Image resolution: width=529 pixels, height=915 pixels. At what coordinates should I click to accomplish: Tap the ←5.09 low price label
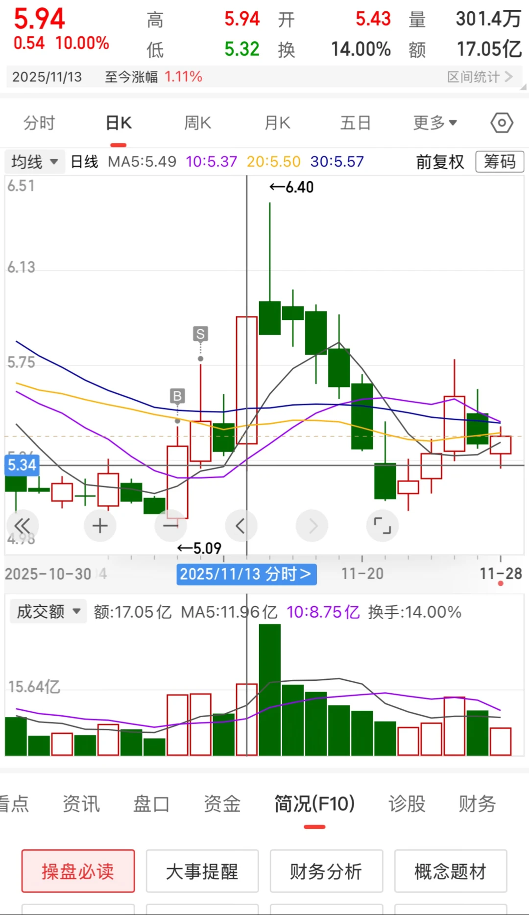click(199, 548)
